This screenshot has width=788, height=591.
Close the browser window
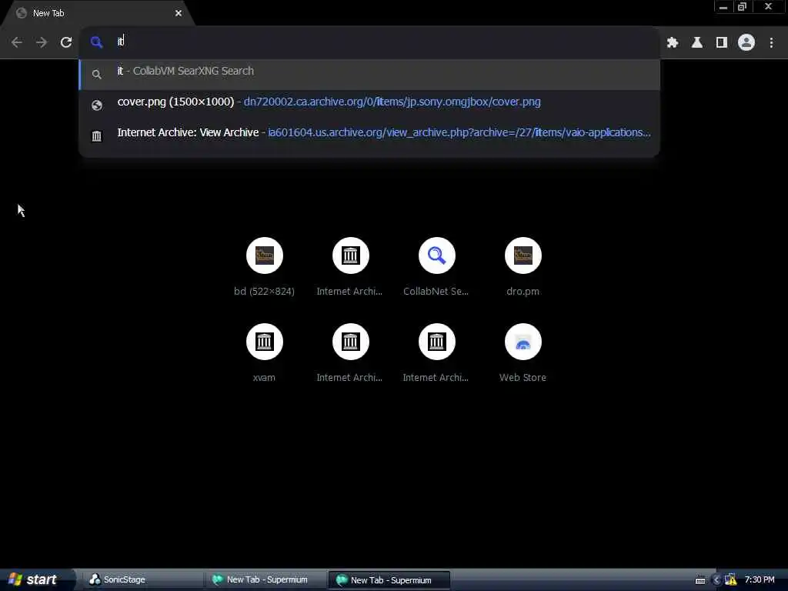coord(768,7)
